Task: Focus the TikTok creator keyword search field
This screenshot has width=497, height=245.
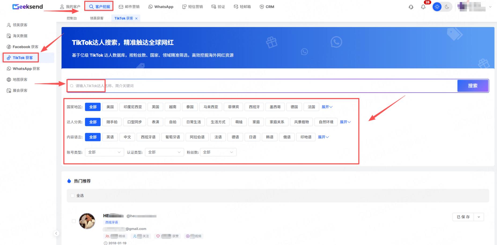Action: [262, 86]
